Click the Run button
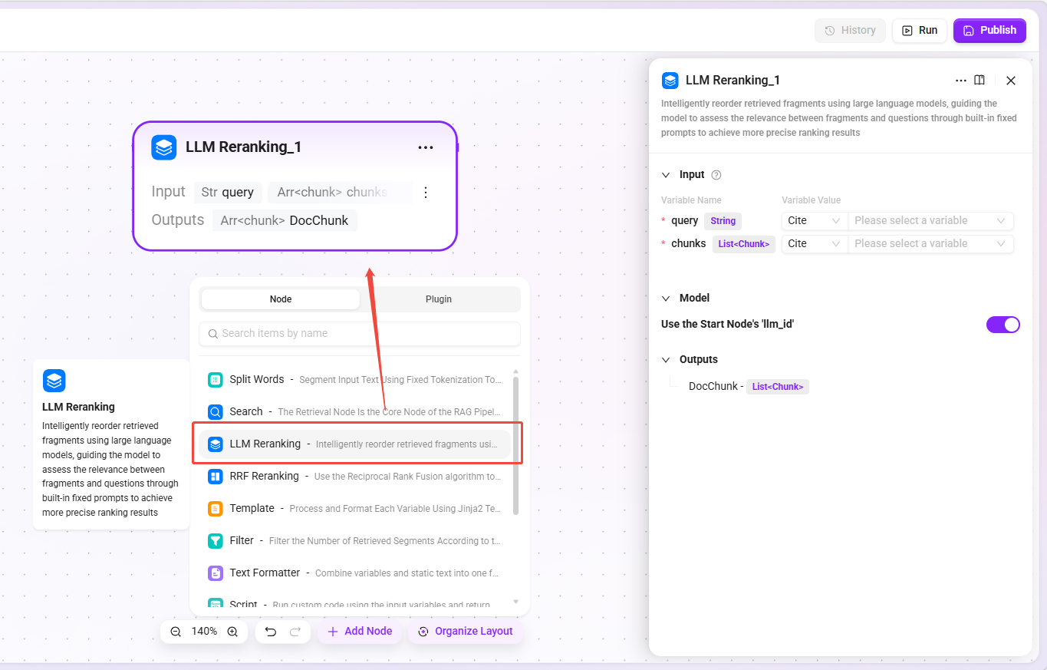 919,30
